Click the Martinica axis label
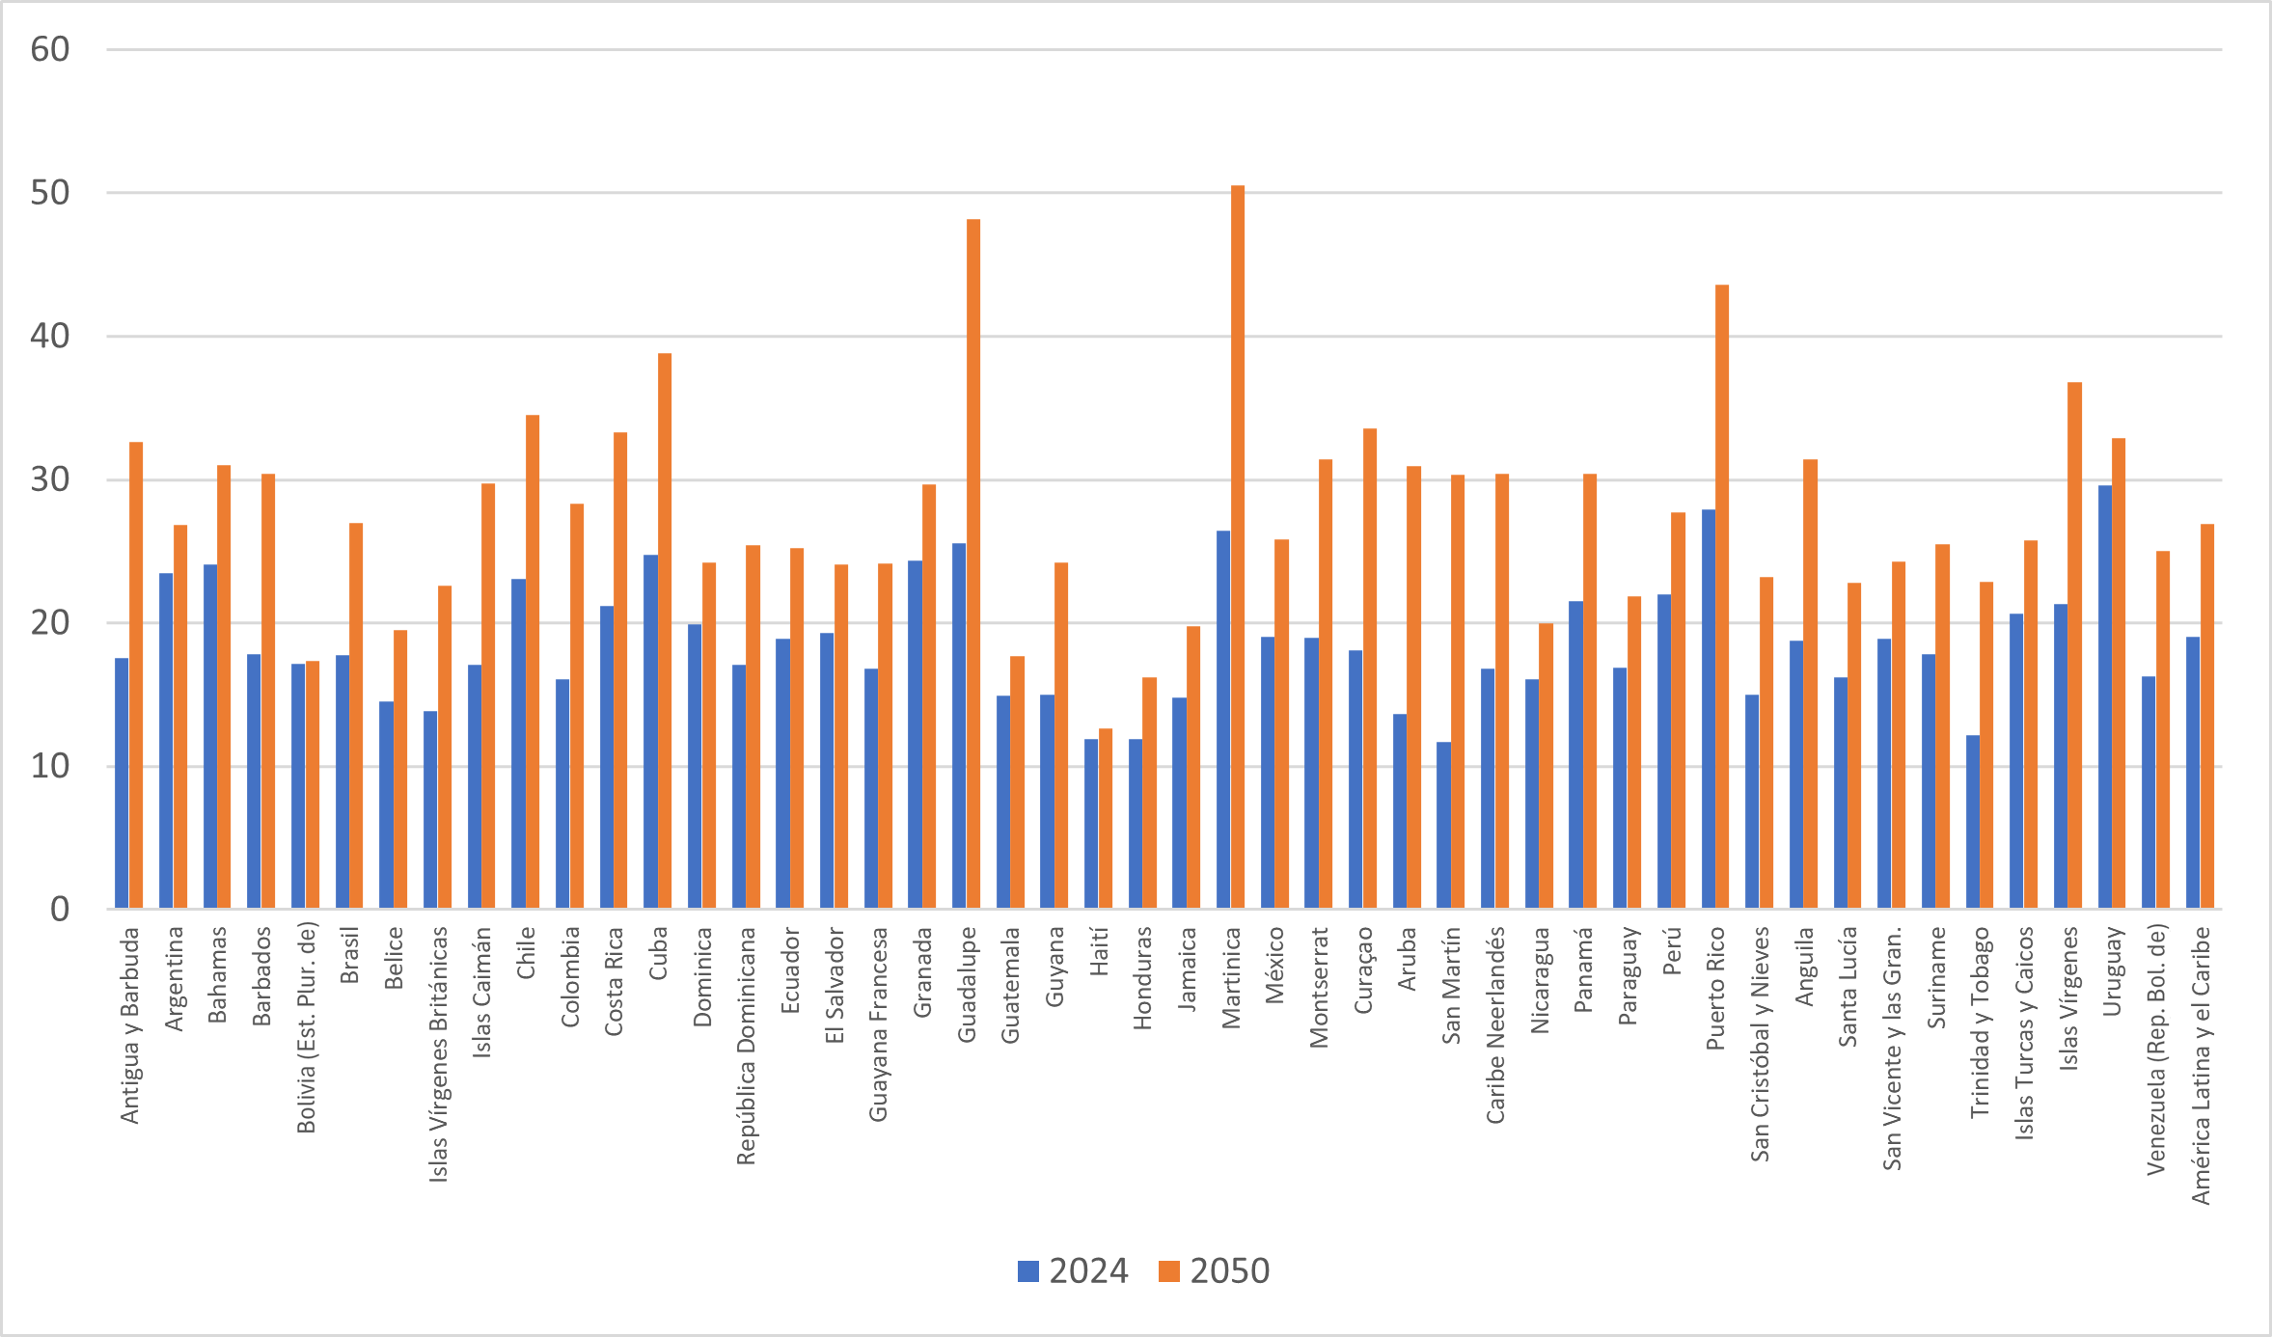2272x1337 pixels. point(1231,978)
